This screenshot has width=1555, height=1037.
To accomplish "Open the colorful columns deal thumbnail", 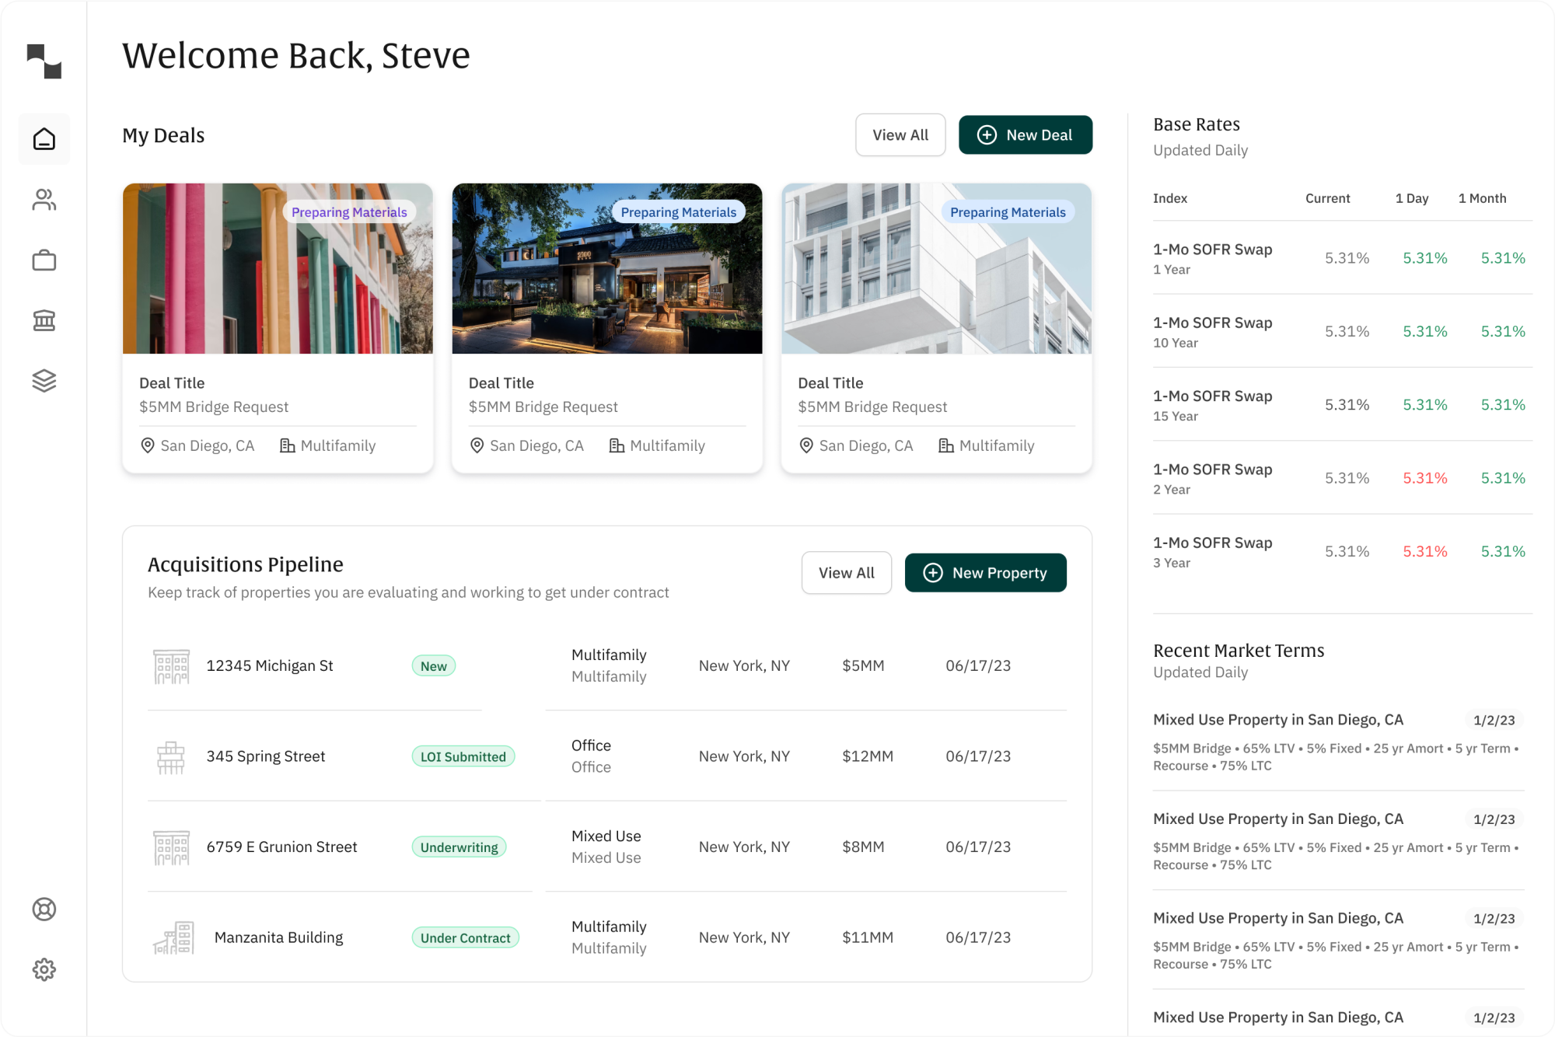I will [278, 268].
